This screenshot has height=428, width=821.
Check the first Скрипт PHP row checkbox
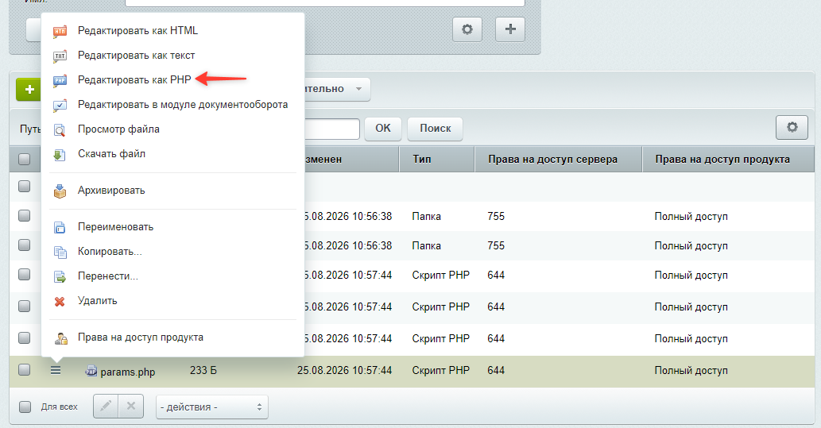click(x=24, y=274)
